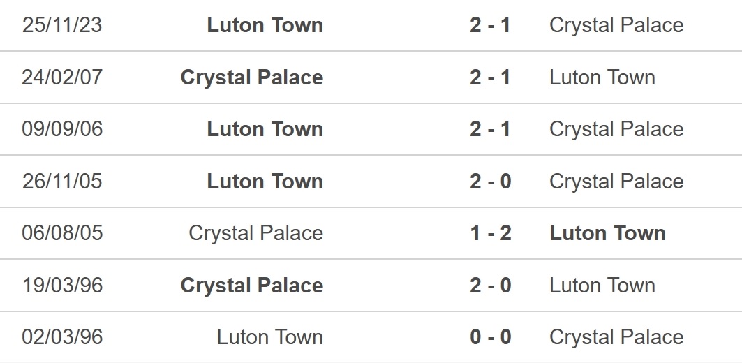Open bold Luton Town in 09/09/06 row
Viewport: 742px width, 363px height.
265,128
